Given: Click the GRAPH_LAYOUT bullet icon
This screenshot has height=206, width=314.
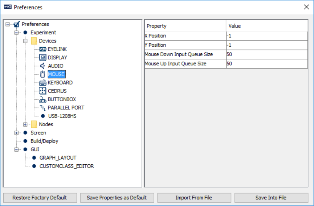Looking at the screenshot, I should 34,158.
